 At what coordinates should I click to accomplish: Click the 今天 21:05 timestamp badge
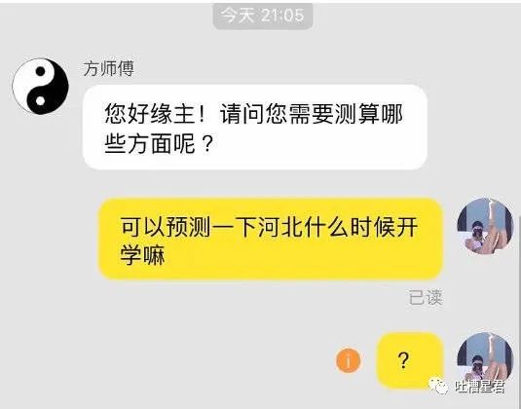pyautogui.click(x=263, y=16)
